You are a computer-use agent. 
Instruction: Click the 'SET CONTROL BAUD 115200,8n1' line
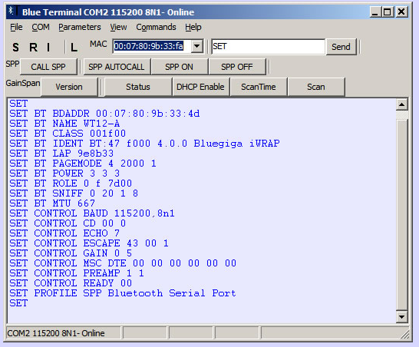click(92, 213)
